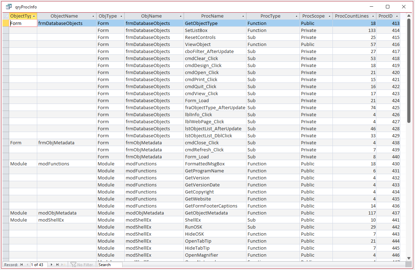Screen dimensions: 415x270
Task: Open the ObjName column dropdown arrow
Action: [x=180, y=17]
